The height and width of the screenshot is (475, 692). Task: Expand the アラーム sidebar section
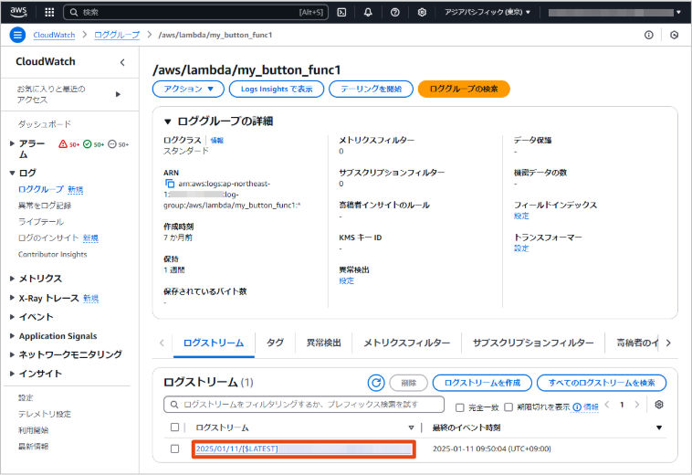point(12,143)
